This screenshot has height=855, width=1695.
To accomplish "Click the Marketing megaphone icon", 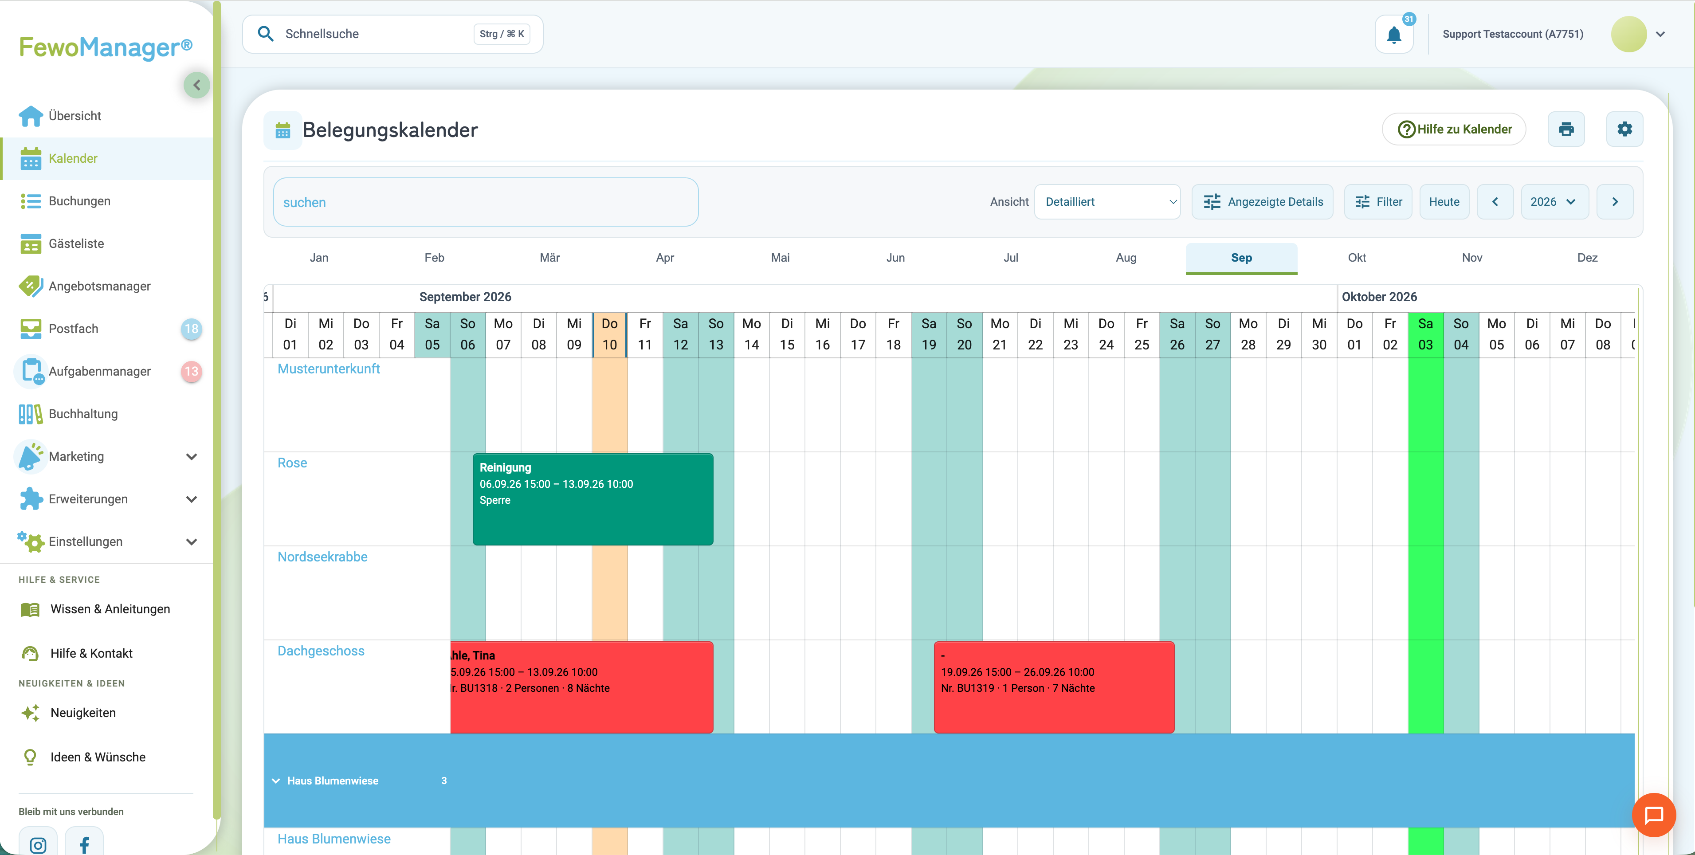I will pos(30,456).
